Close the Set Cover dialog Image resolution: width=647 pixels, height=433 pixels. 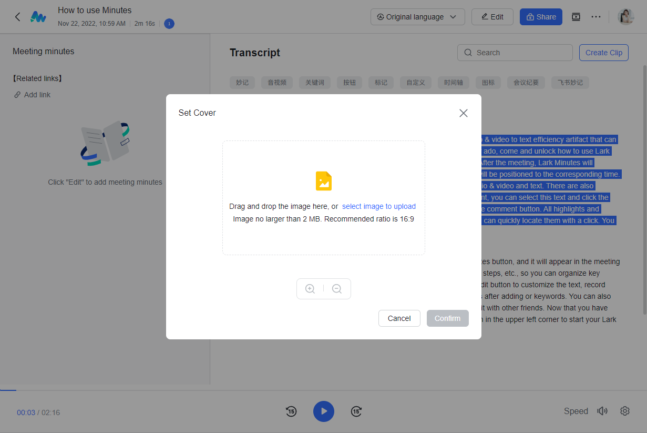[463, 113]
